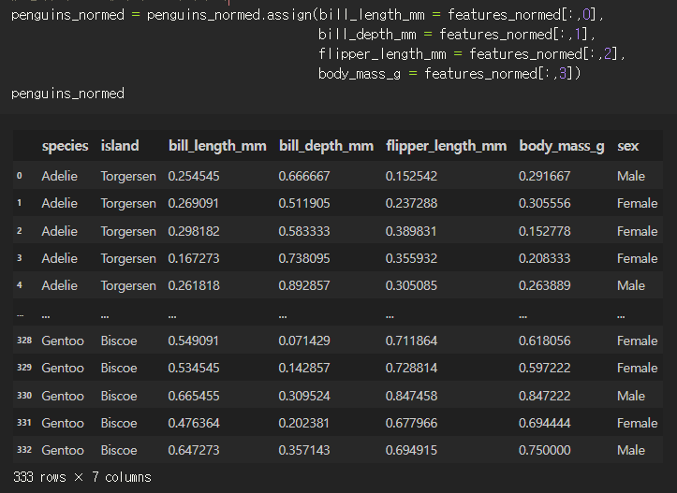Screen dimensions: 677x493
Task: Select cell value 0.305556
Action: coord(544,203)
